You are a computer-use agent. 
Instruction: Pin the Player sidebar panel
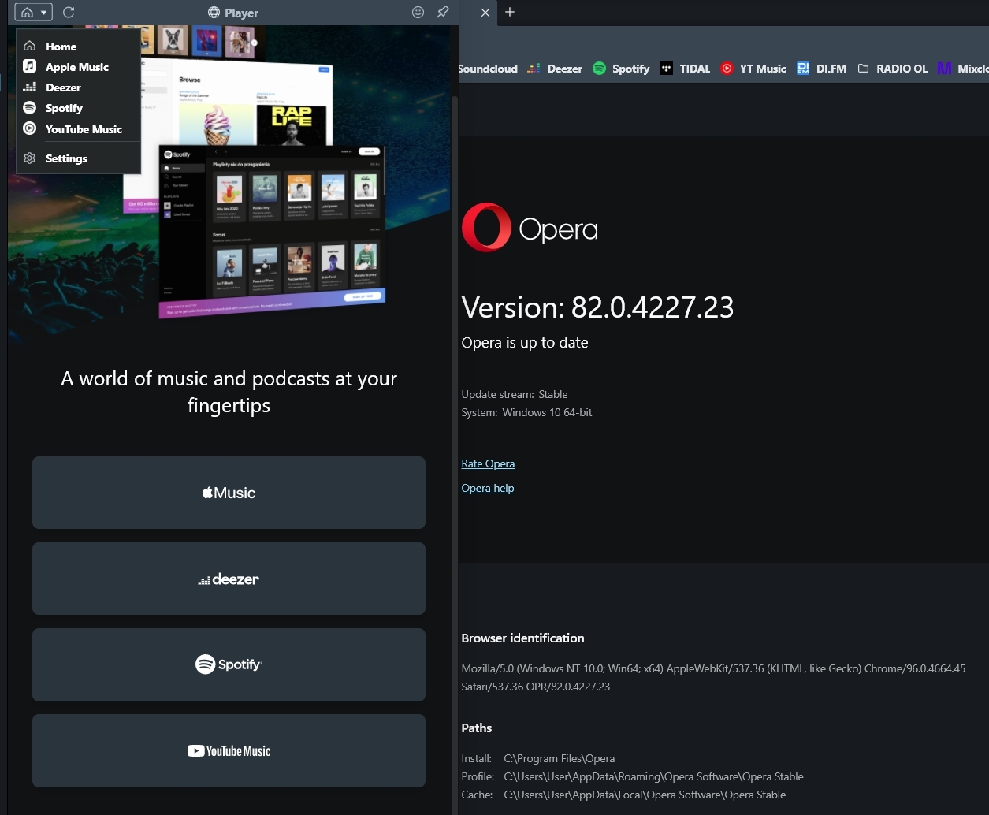443,13
